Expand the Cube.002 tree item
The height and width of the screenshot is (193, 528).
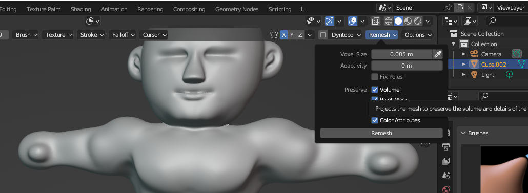click(464, 64)
